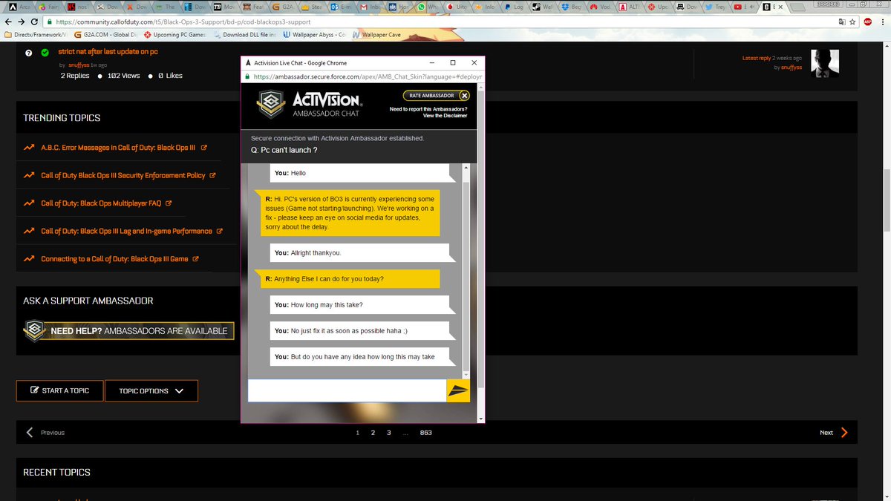Switch to the Dropbox browser tab
891x501 pixels.
[570, 7]
